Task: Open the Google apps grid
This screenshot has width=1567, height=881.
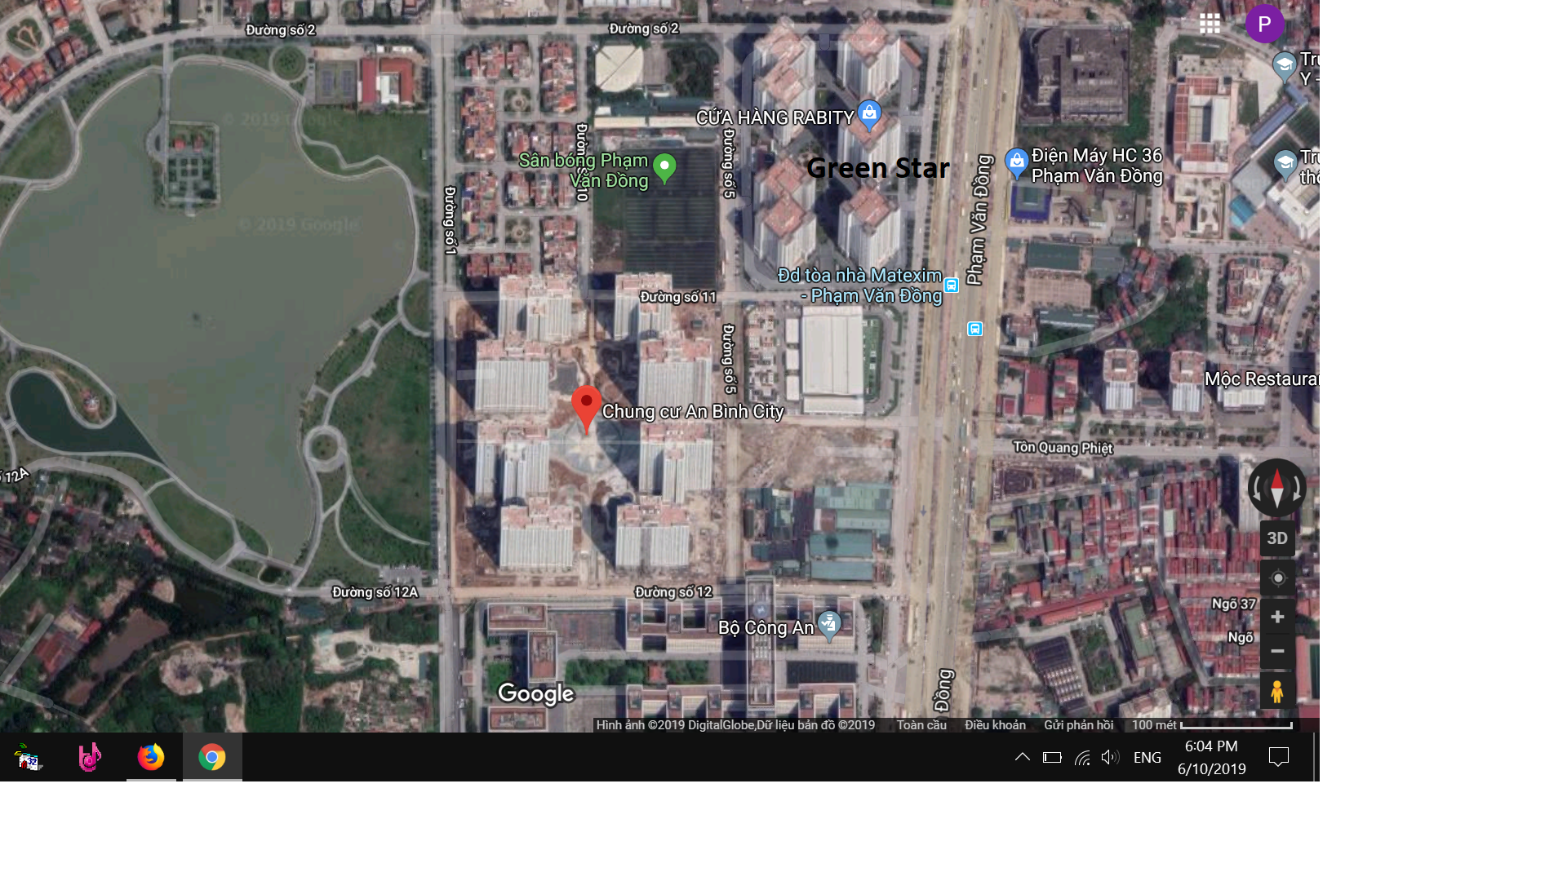Action: pyautogui.click(x=1210, y=24)
